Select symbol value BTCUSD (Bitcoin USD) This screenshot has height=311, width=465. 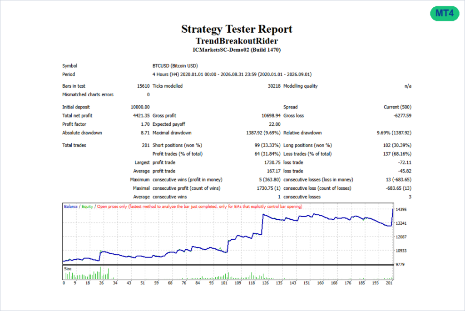coord(175,66)
